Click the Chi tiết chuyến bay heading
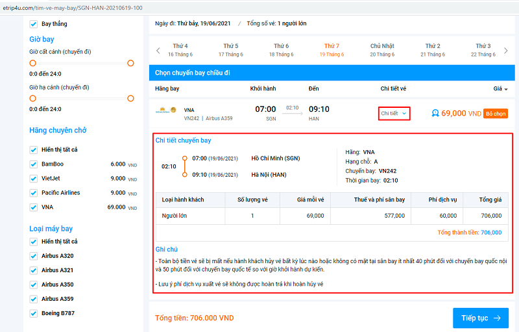Image resolution: width=519 pixels, height=332 pixels. pos(183,140)
